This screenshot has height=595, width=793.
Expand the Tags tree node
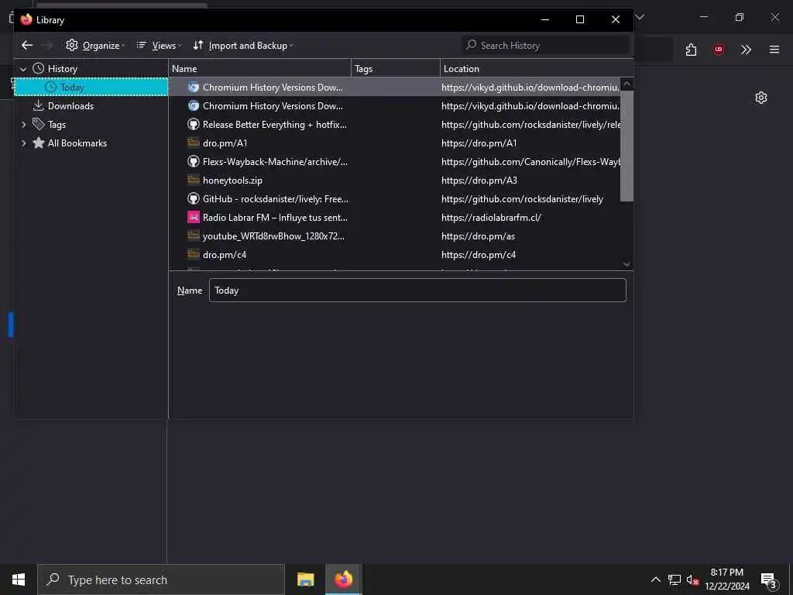23,125
